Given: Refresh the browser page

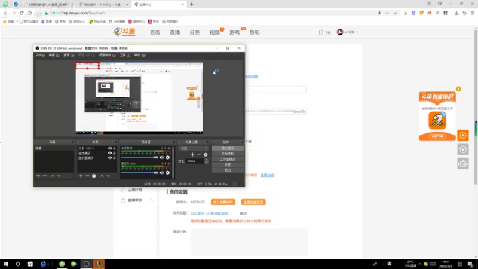Looking at the screenshot, I should pos(22,13).
